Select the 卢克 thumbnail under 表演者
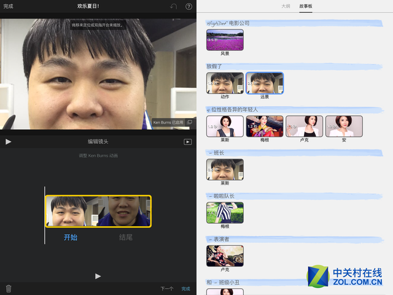The height and width of the screenshot is (295, 393). click(225, 256)
